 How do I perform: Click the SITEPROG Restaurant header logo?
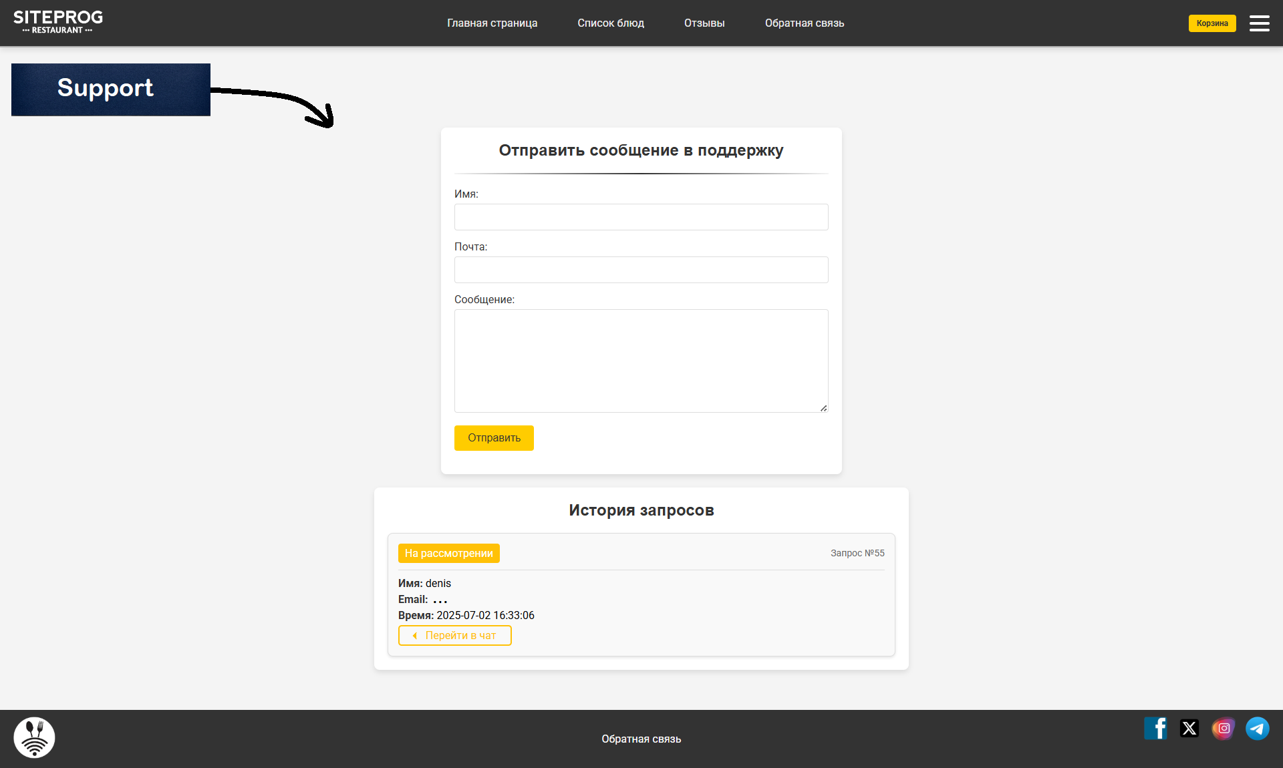(x=58, y=22)
